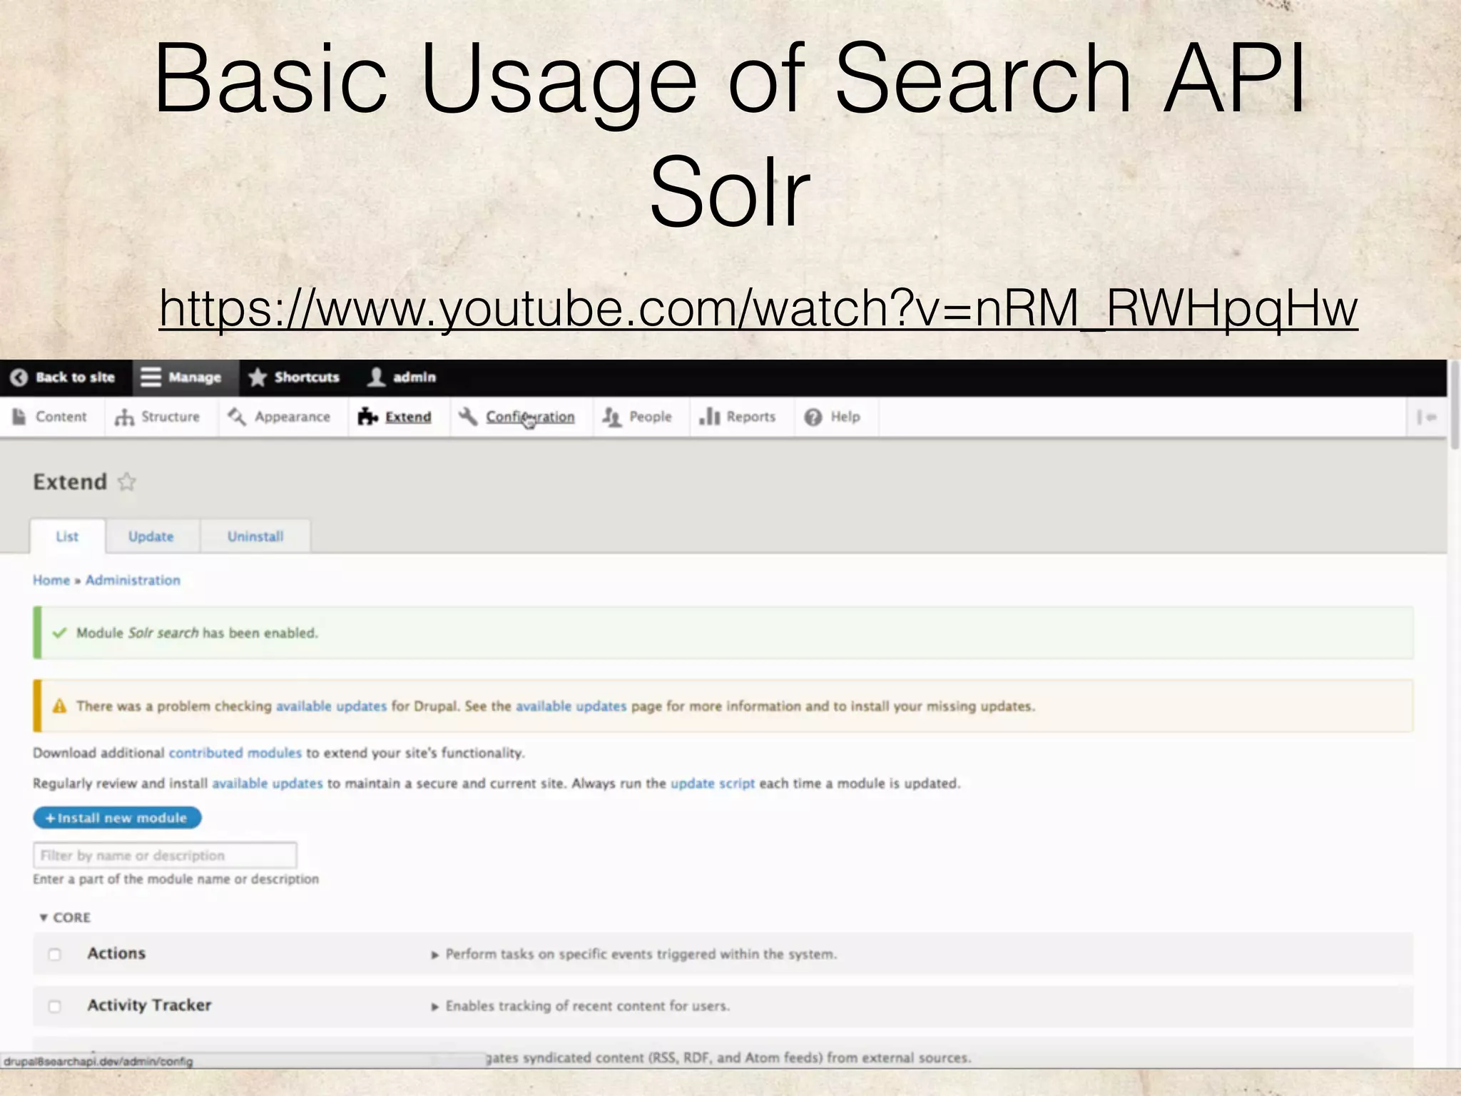Viewport: 1461px width, 1096px height.
Task: Open contributed modules link
Action: coord(235,753)
